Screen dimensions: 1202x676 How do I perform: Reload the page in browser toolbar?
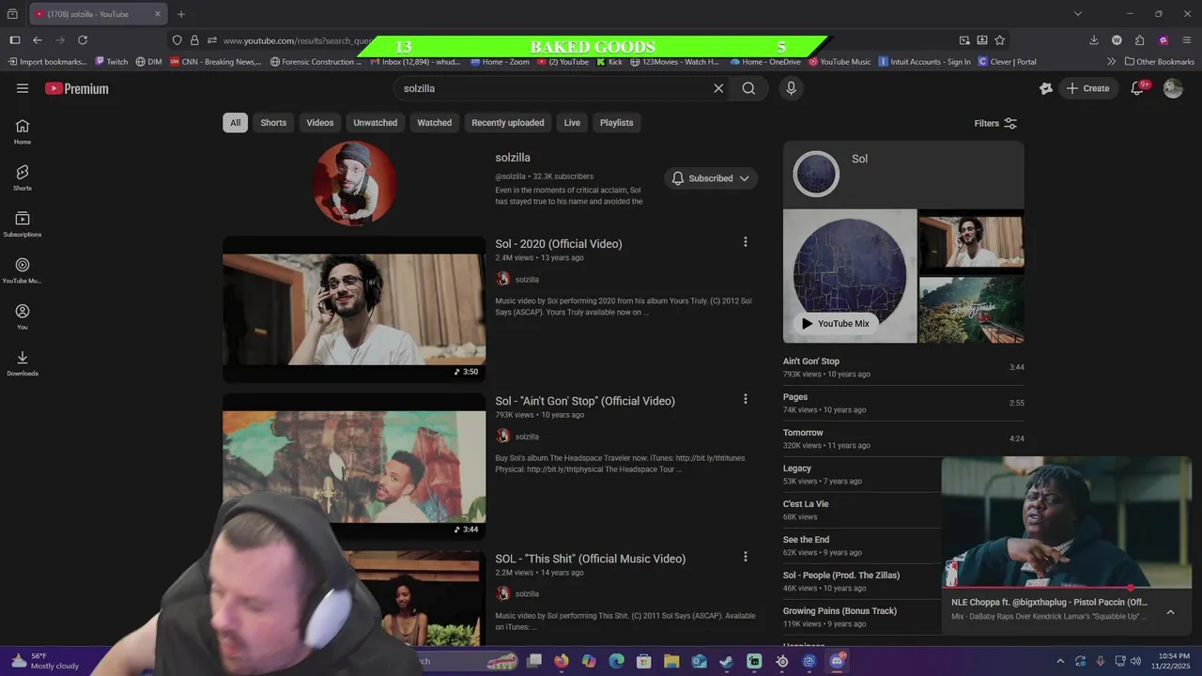pos(83,40)
